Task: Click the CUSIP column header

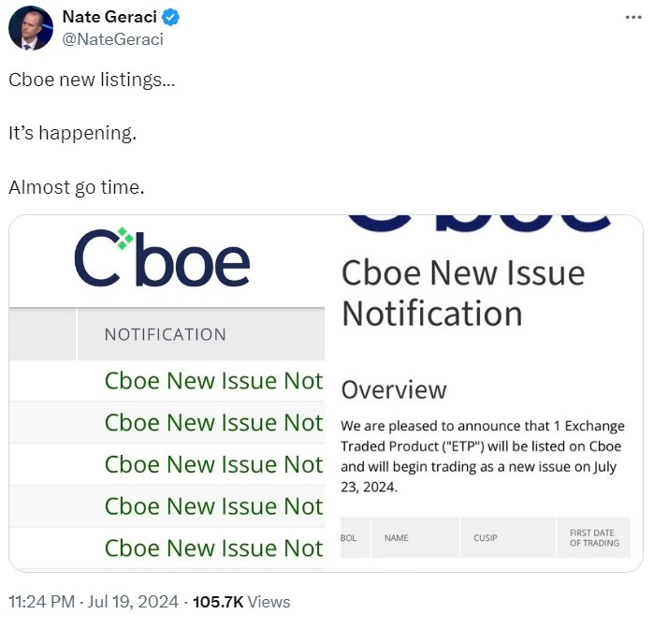Action: point(486,538)
